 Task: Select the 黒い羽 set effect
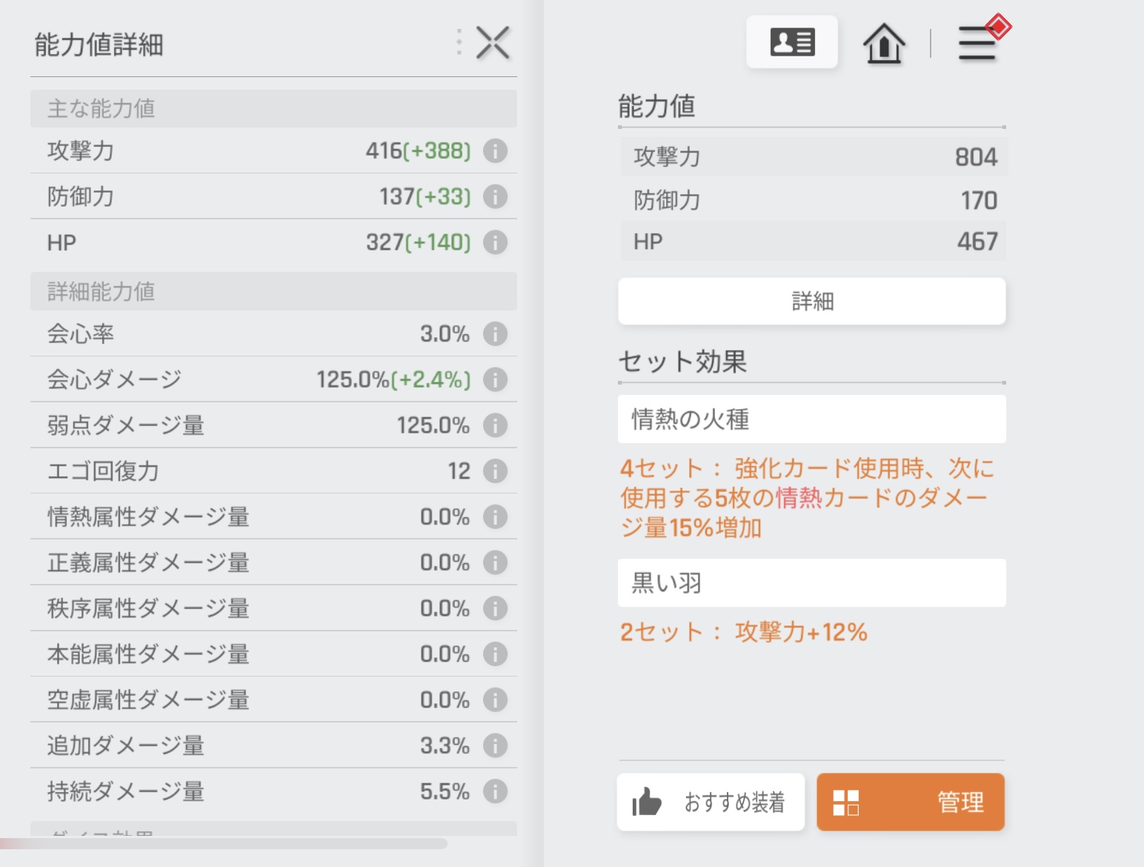click(811, 583)
